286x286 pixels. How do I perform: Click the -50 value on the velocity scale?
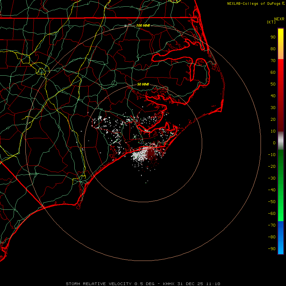click(x=272, y=202)
